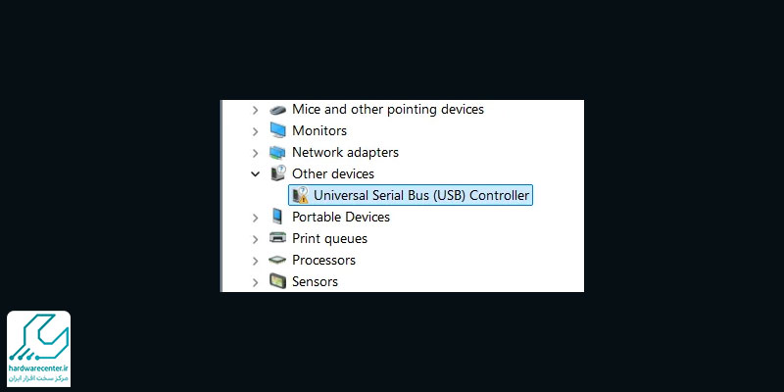Open the hardwarecenter.ir logo

pyautogui.click(x=38, y=349)
